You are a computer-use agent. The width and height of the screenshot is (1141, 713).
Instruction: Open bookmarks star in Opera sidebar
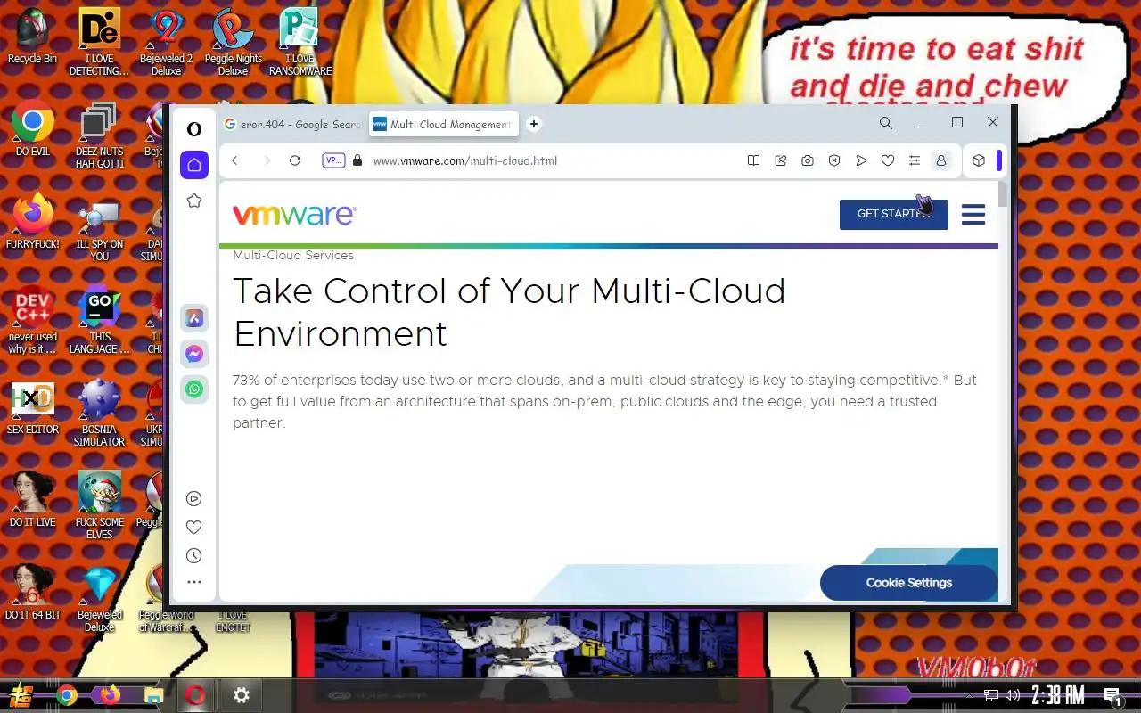193,201
